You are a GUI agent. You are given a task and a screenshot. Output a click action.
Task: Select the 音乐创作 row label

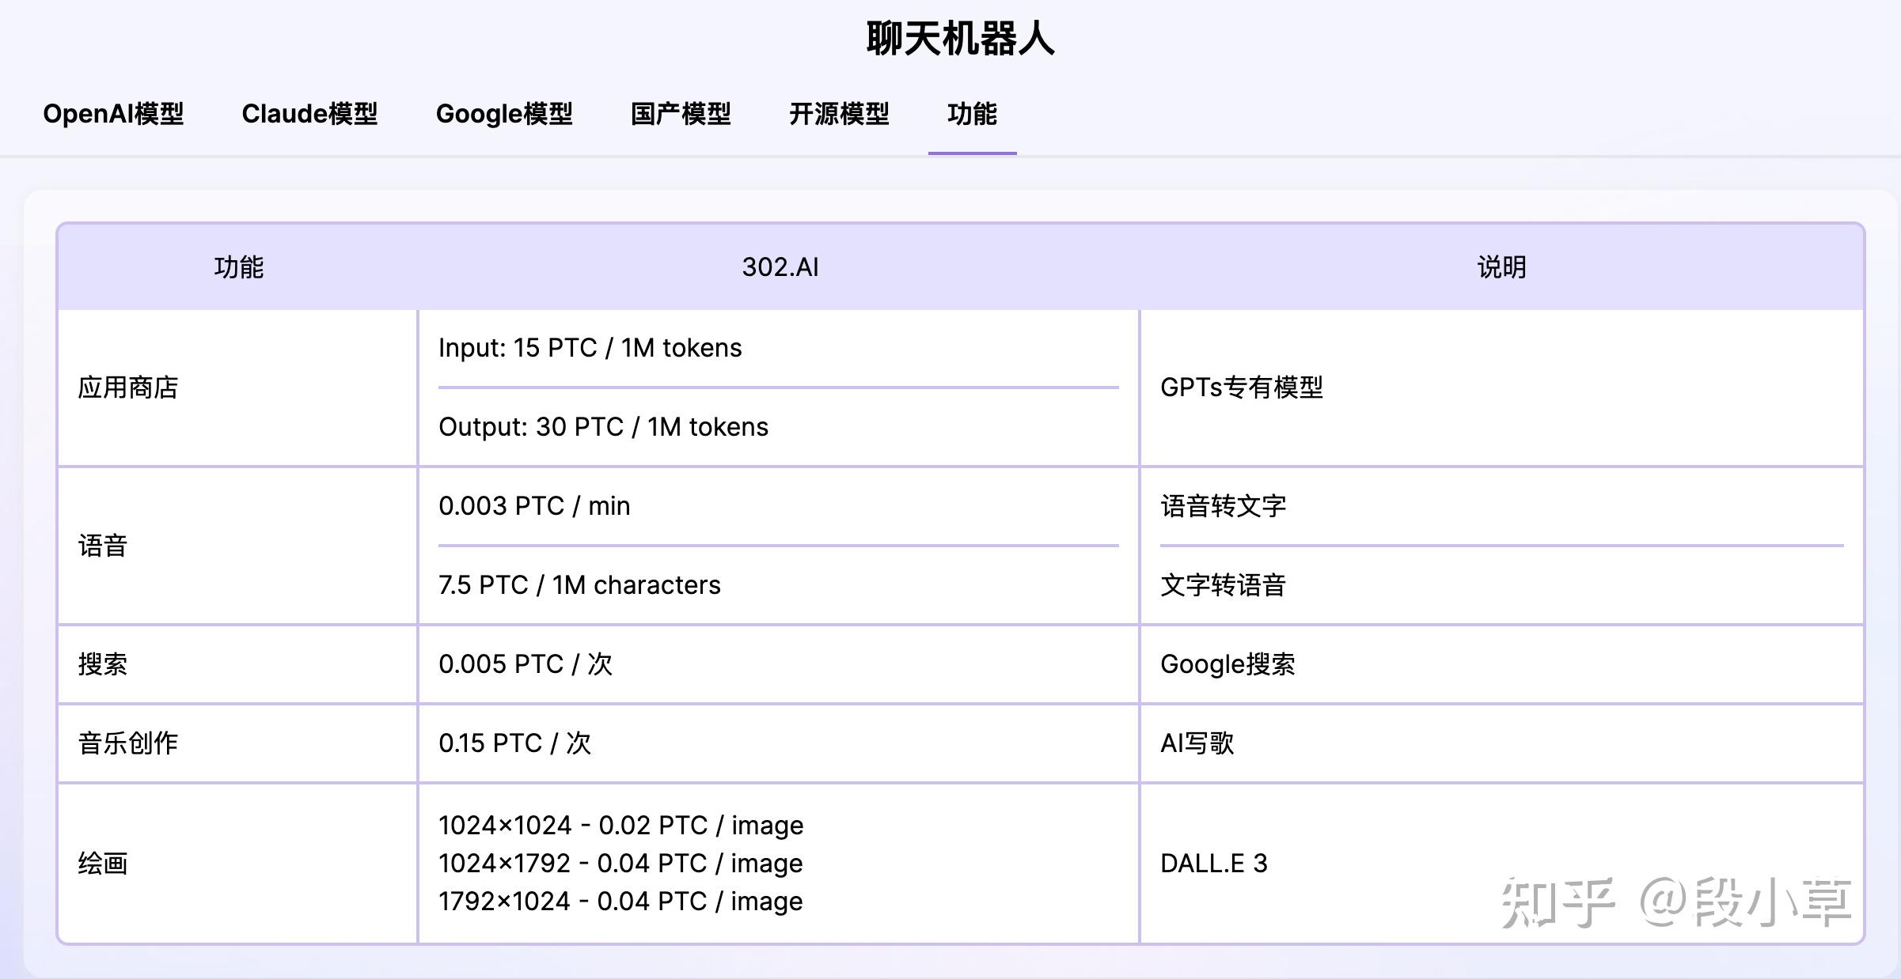[x=129, y=743]
